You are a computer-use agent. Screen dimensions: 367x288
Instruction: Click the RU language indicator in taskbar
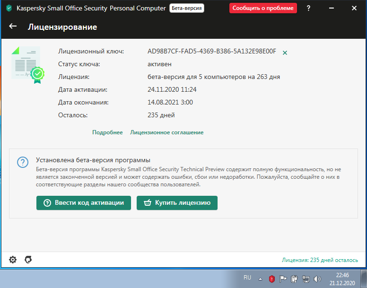click(x=247, y=278)
